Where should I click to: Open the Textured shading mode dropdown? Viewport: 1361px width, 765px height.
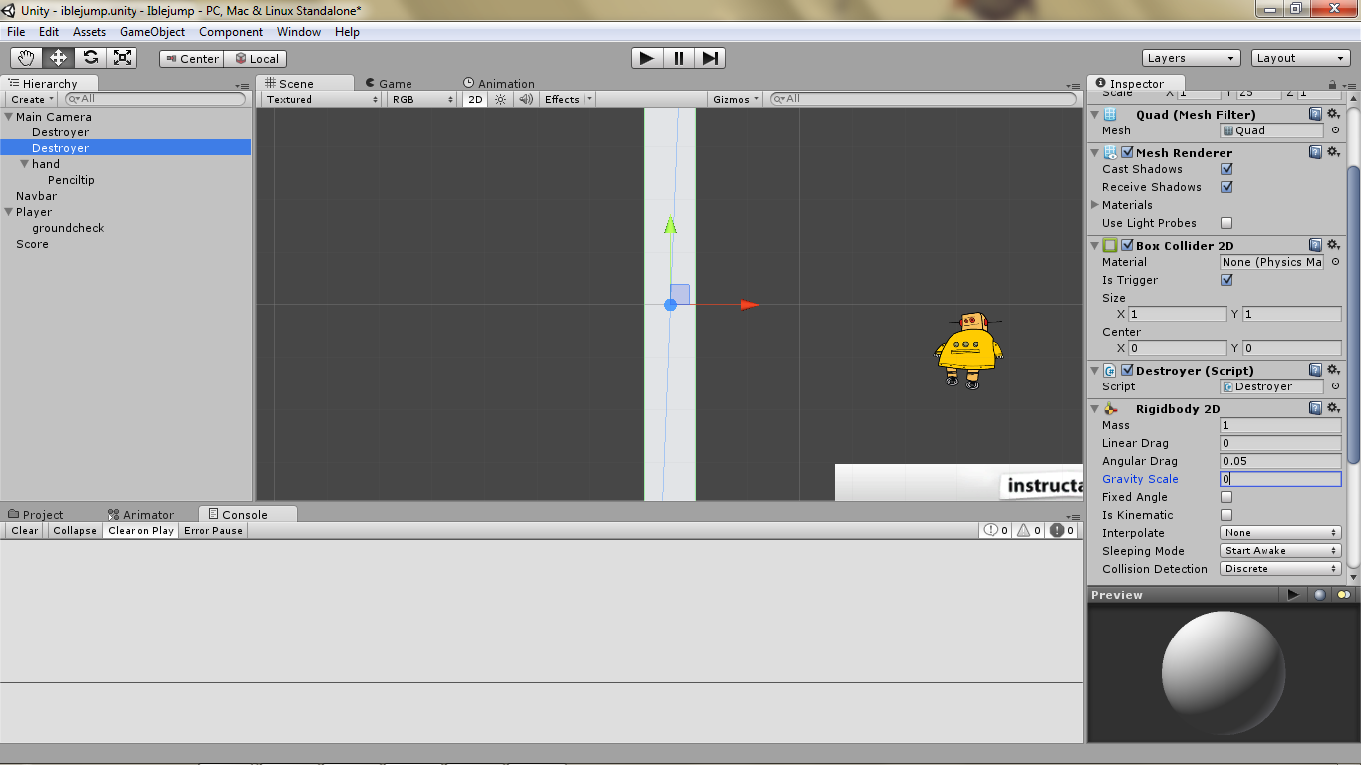tap(319, 99)
